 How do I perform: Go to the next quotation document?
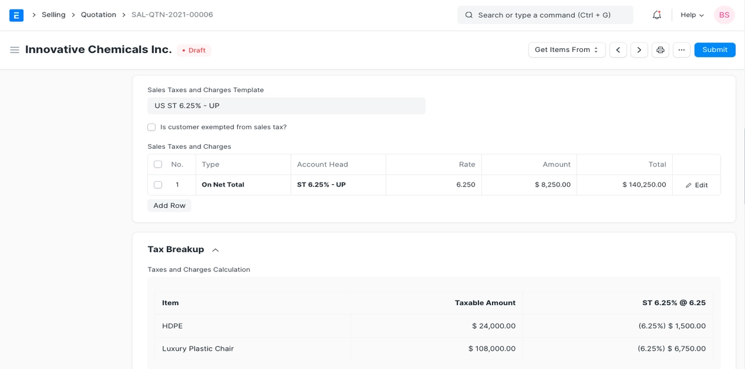(639, 50)
